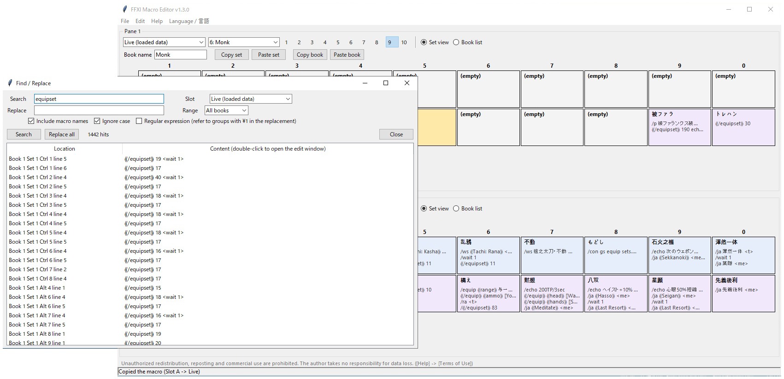Open the Language / 言語 menu
The width and height of the screenshot is (784, 379).
pos(189,21)
